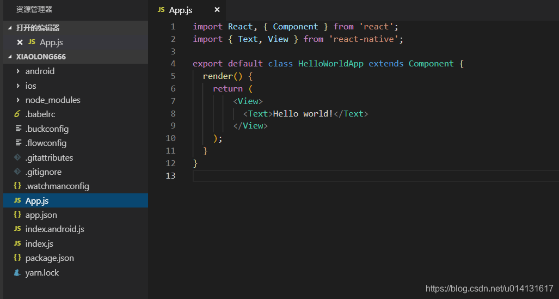This screenshot has height=299, width=559.
Task: Click line number 13 in the gutter
Action: (171, 175)
